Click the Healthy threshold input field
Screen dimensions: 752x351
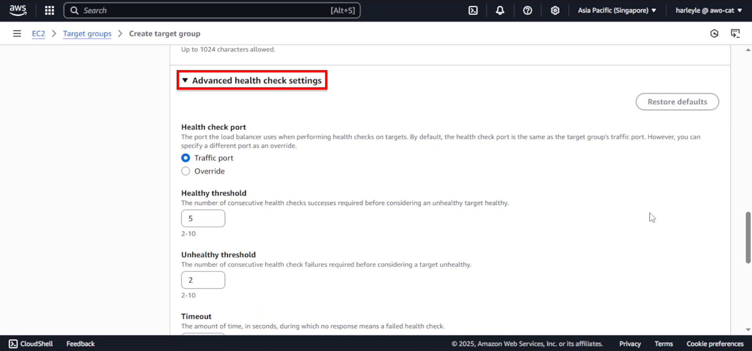[x=203, y=218]
